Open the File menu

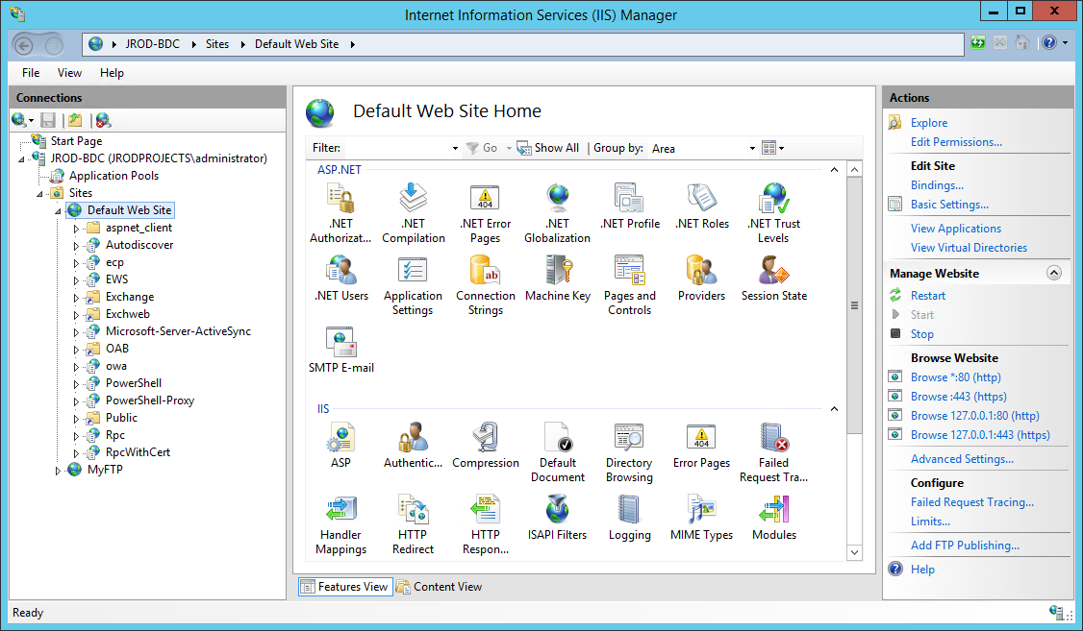coord(31,72)
